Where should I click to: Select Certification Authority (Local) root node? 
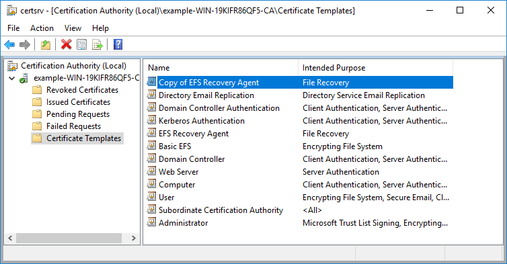coord(73,66)
